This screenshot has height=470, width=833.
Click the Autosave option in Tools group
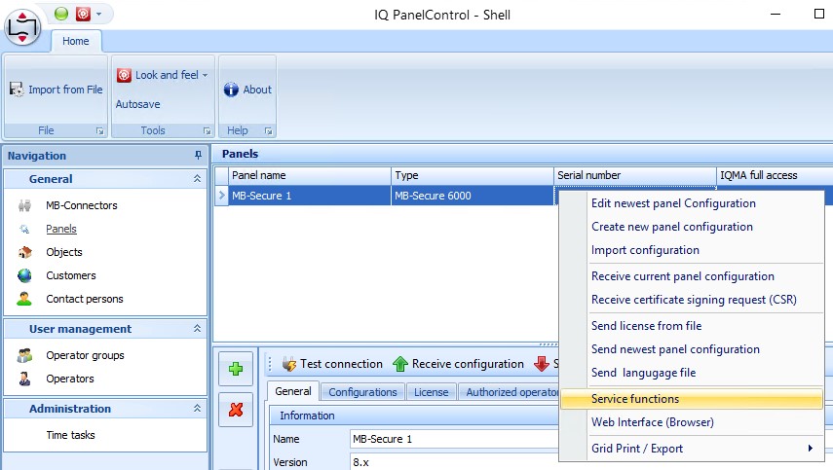pyautogui.click(x=137, y=104)
